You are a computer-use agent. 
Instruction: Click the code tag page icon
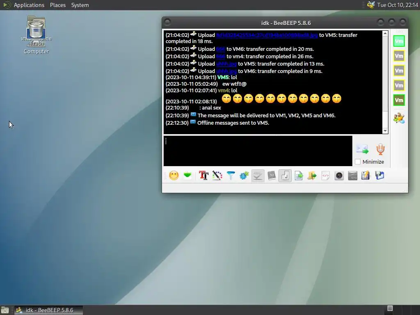click(x=325, y=176)
